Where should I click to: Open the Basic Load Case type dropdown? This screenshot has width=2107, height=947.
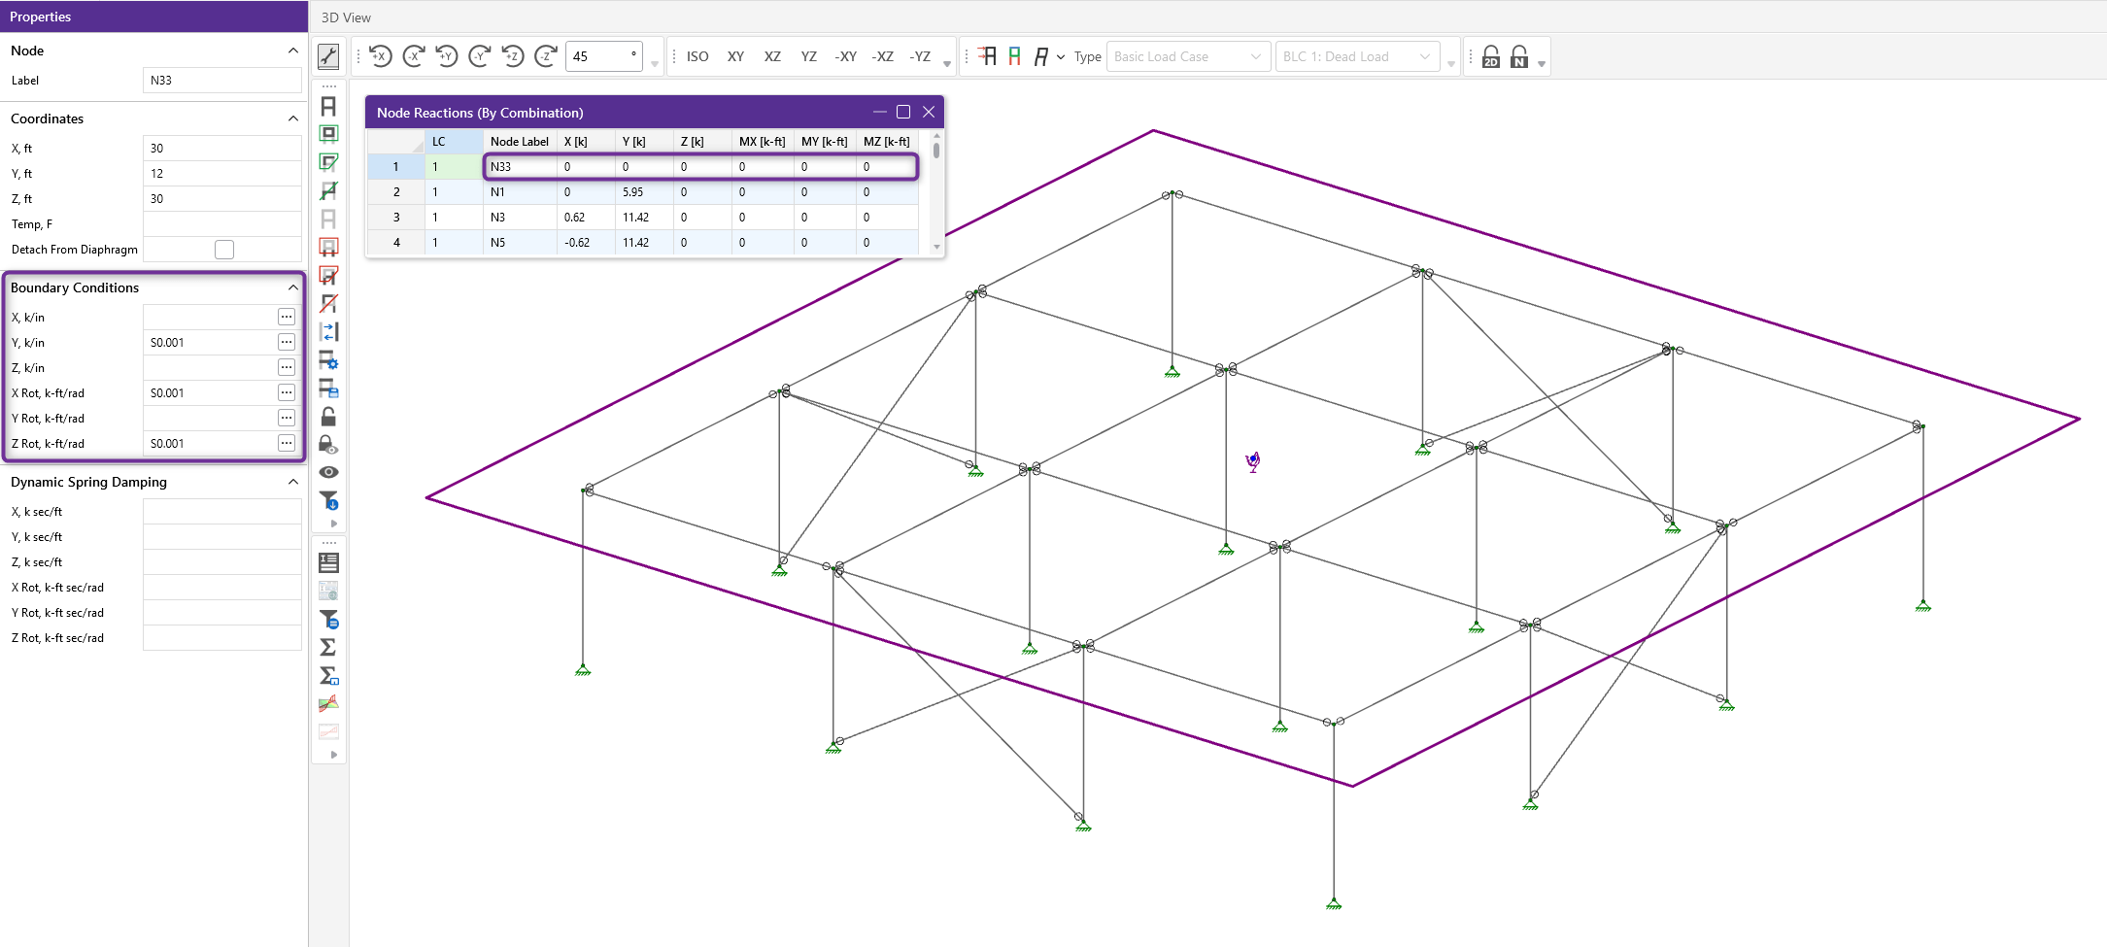[1188, 56]
